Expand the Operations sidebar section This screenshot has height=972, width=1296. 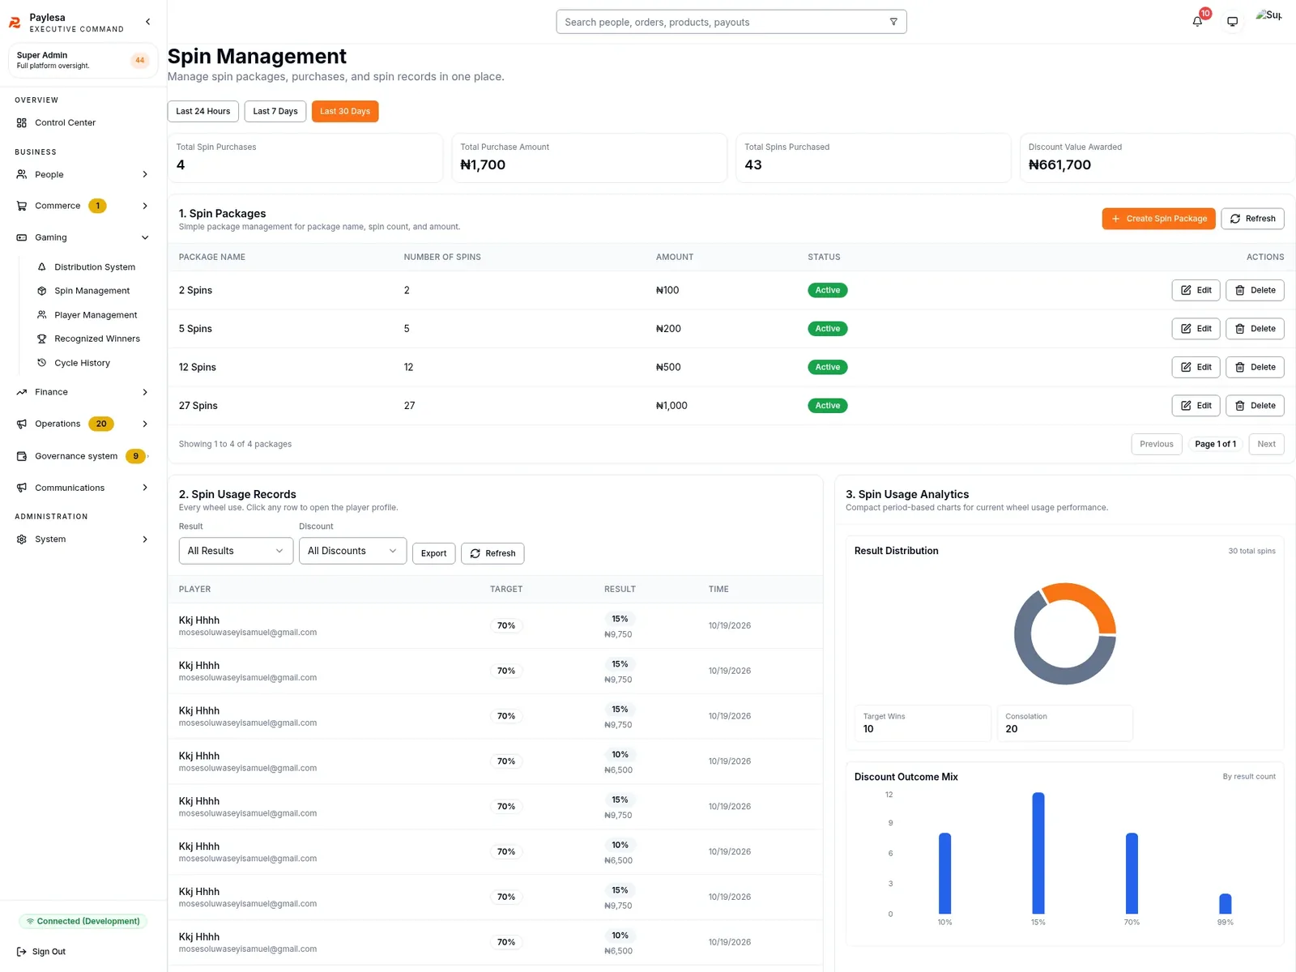pyautogui.click(x=83, y=424)
